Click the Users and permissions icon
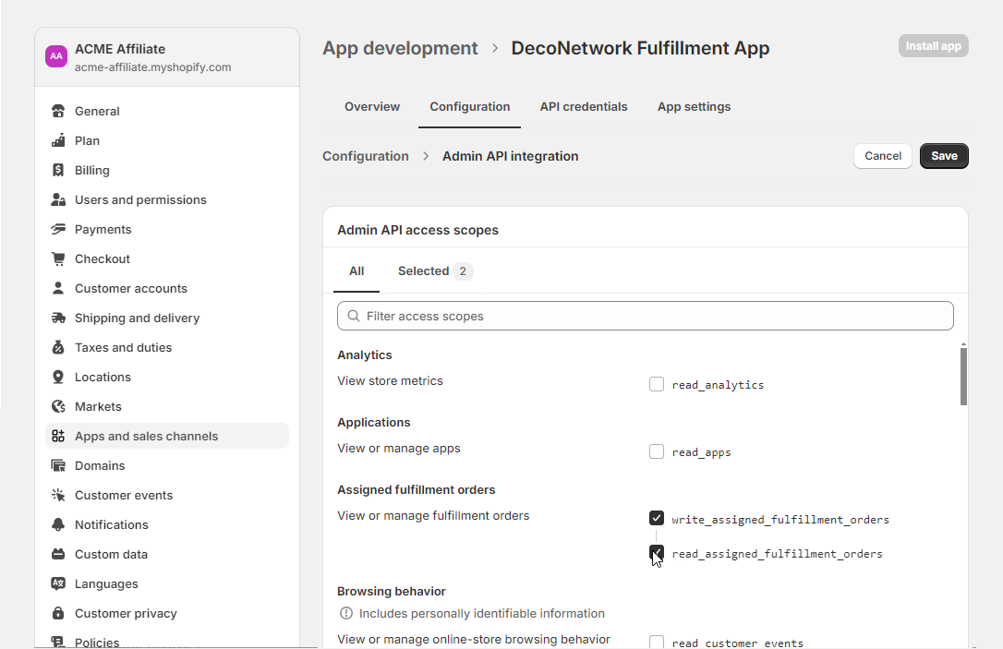 [58, 200]
